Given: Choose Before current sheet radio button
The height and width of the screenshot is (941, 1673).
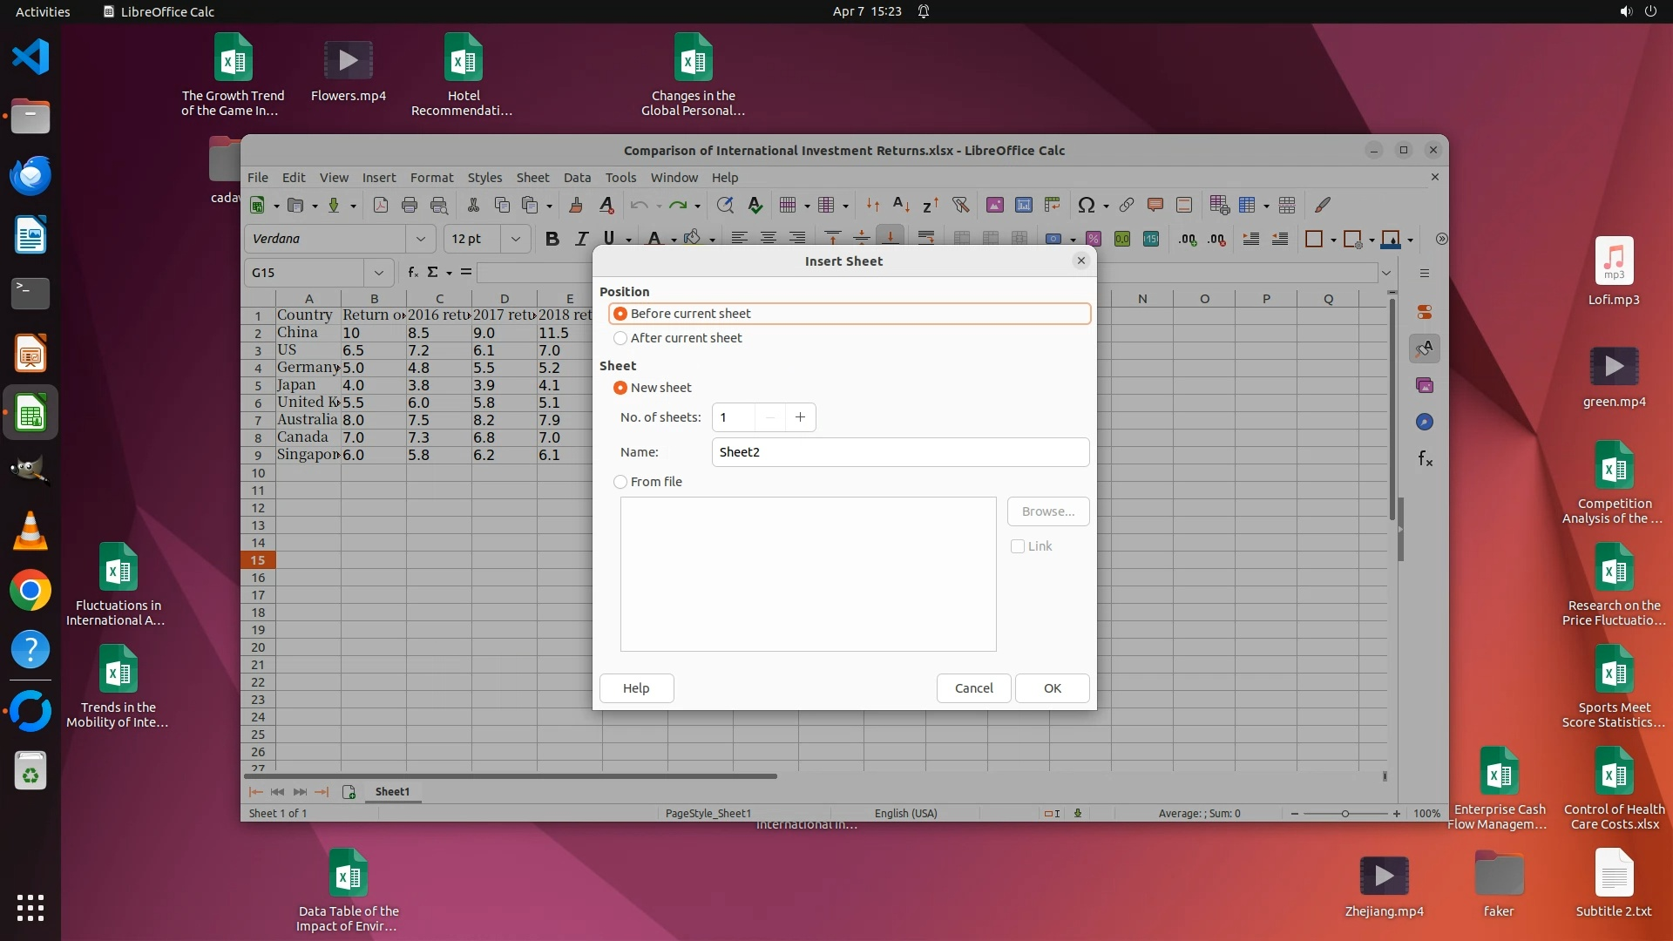Looking at the screenshot, I should pos(620,314).
